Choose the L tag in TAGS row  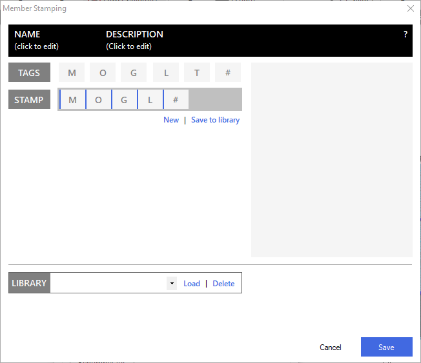pos(166,73)
